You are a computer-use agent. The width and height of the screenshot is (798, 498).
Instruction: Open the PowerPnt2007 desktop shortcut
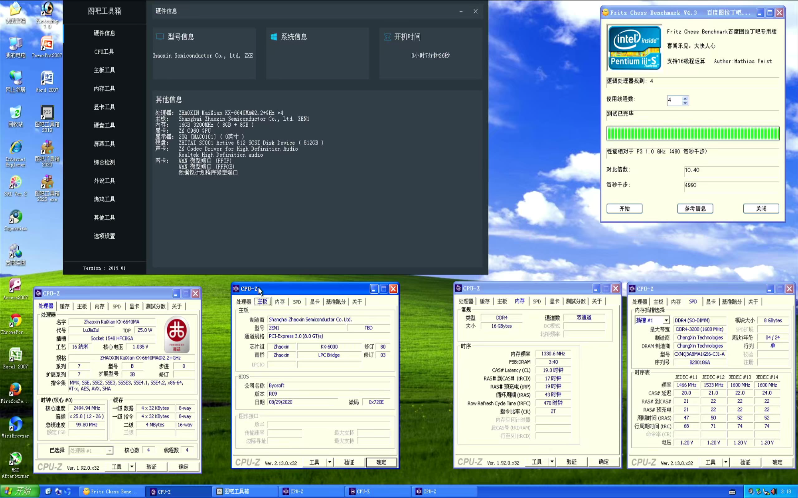[x=47, y=47]
